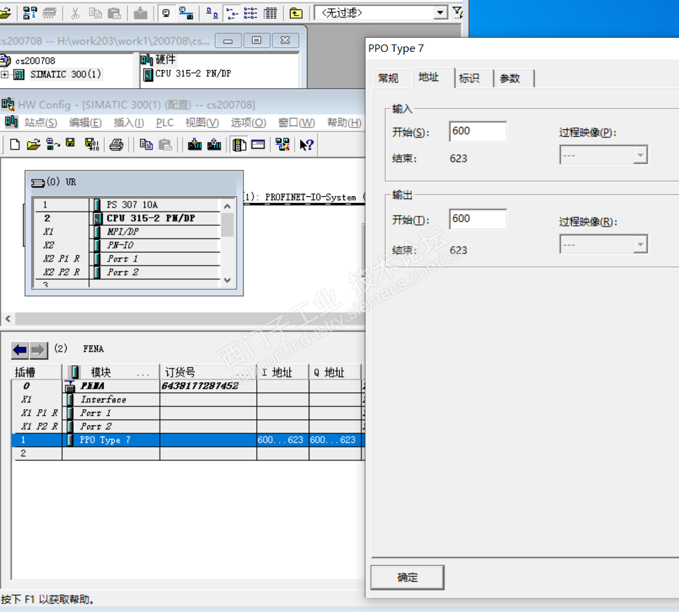Open the 过程映像(P) input dropdown
Screen dimensions: 679x612
tap(640, 155)
